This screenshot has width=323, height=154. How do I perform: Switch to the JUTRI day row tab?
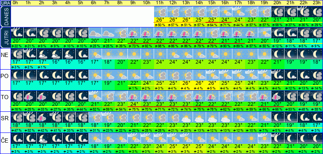pyautogui.click(x=5, y=38)
